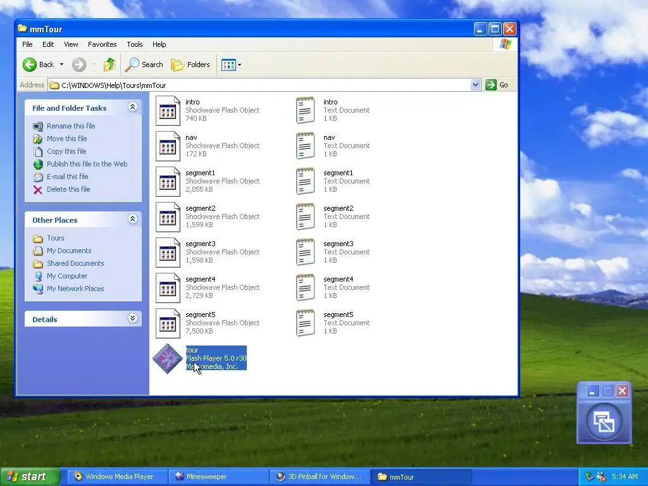Click the tray clock showing 5:34 AM
The image size is (648, 486).
[625, 477]
